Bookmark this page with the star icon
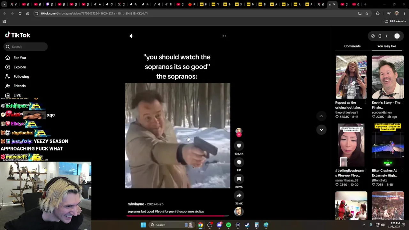The image size is (409, 230). coord(367,13)
